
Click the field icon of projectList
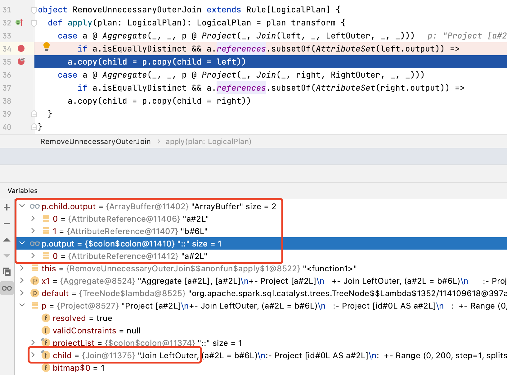[46, 342]
